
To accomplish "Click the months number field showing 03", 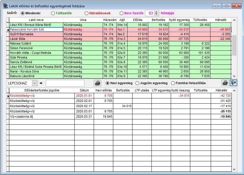I will click(150, 13).
